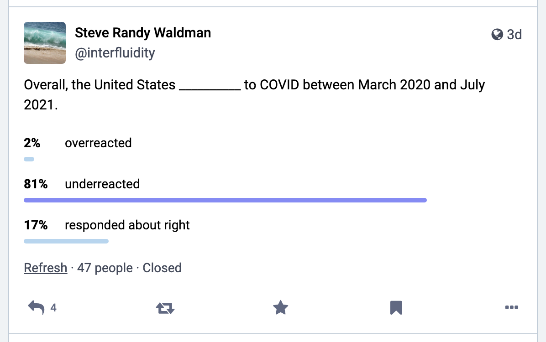Screen dimensions: 546x342
Task: Visit the @interfluidity handle
Action: point(115,53)
